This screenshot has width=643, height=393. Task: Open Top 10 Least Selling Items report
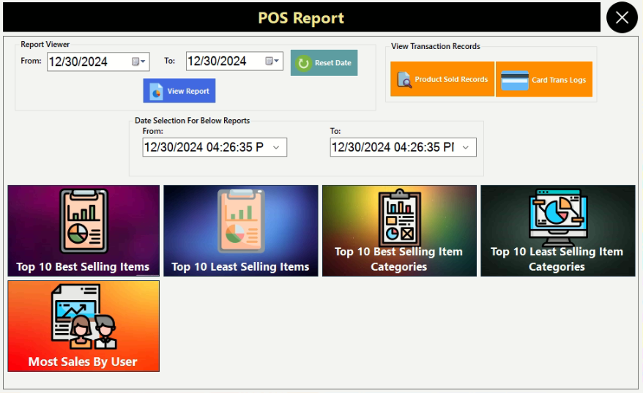[241, 231]
